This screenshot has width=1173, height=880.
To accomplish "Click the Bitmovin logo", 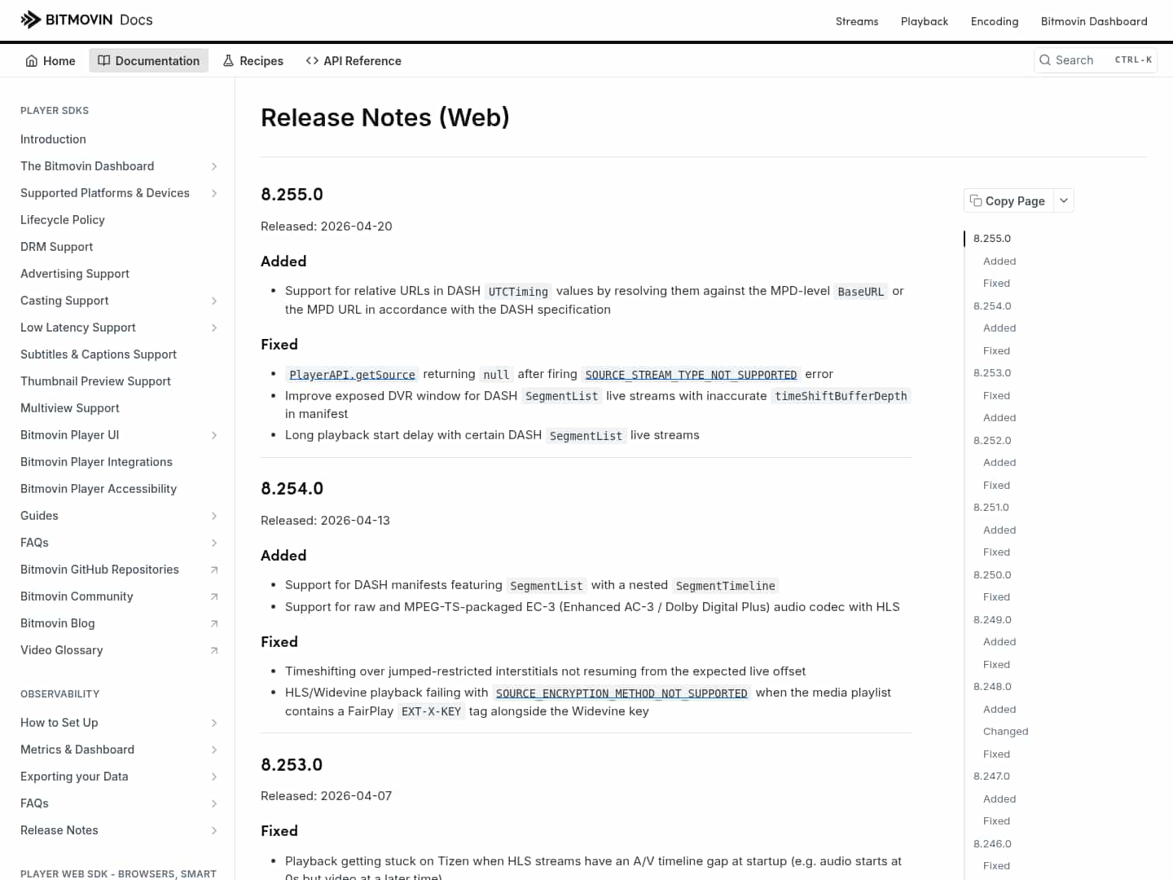I will pos(31,19).
